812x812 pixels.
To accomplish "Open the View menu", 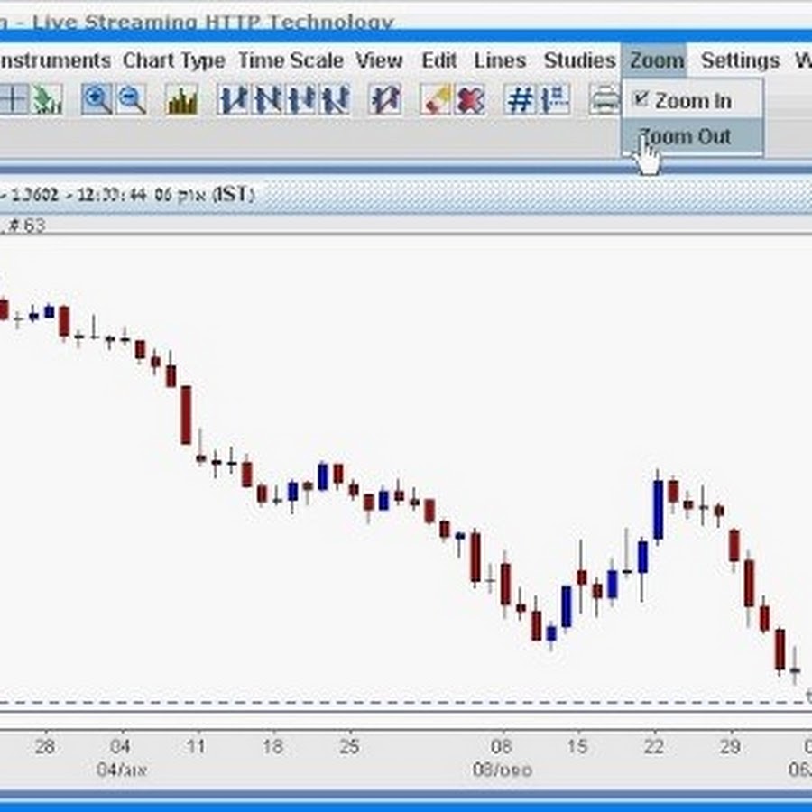I will coord(379,60).
